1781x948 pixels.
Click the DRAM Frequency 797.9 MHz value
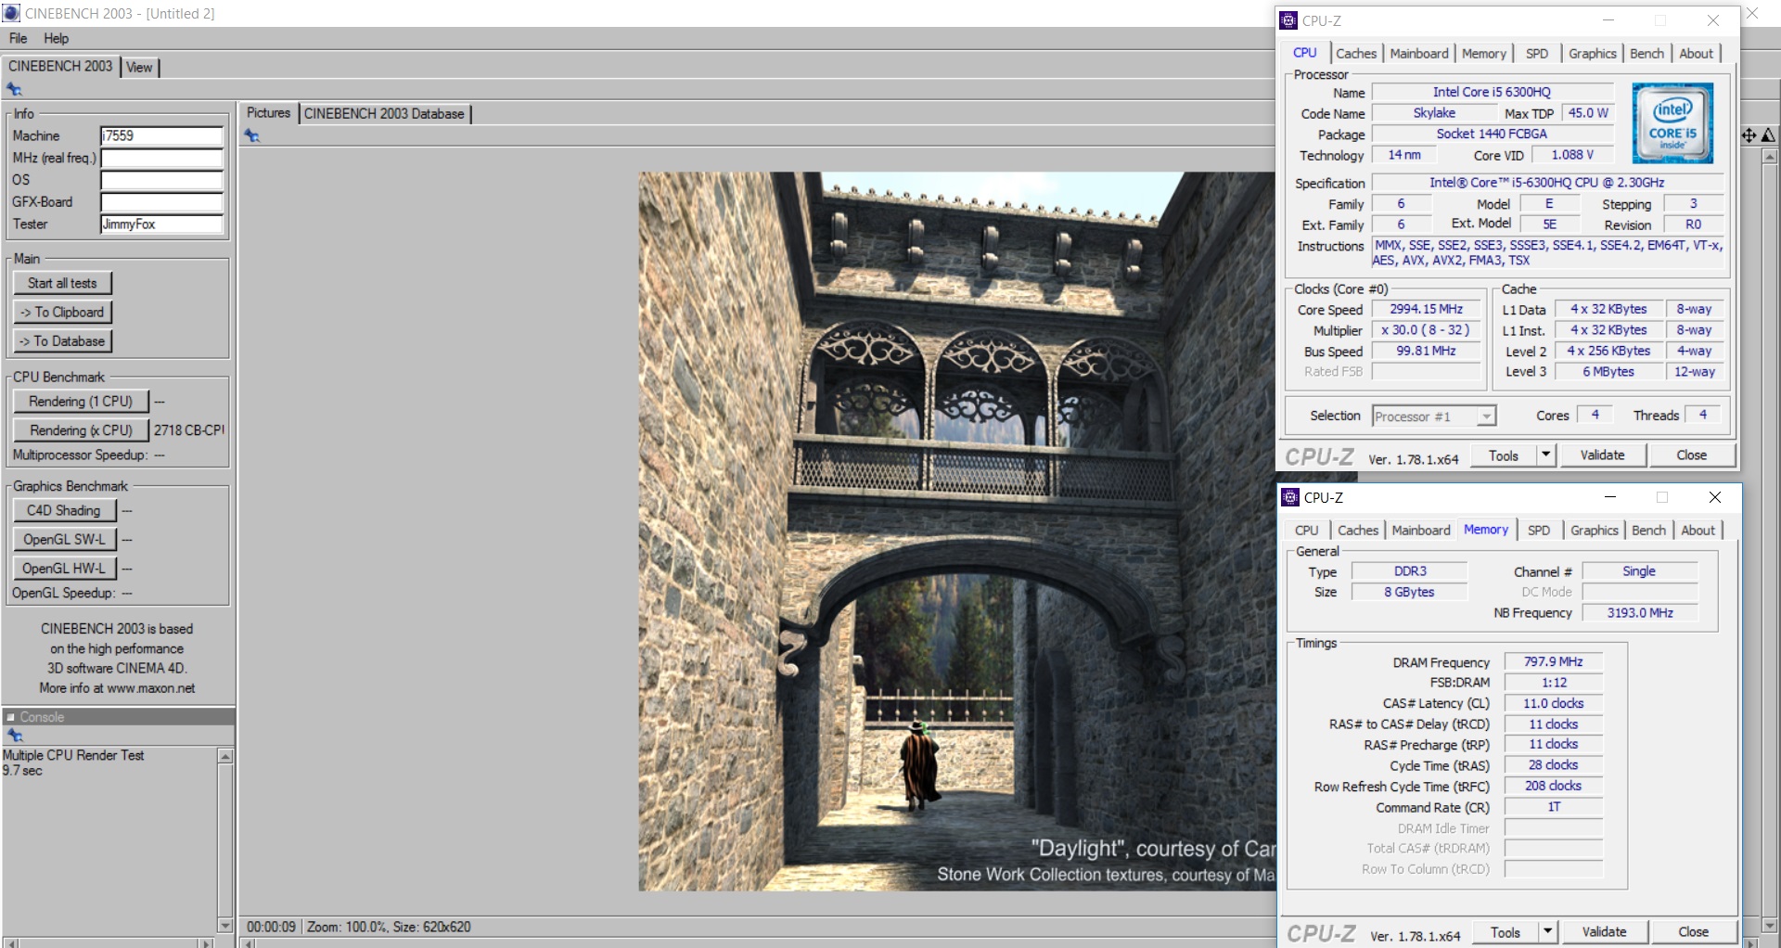1553,661
